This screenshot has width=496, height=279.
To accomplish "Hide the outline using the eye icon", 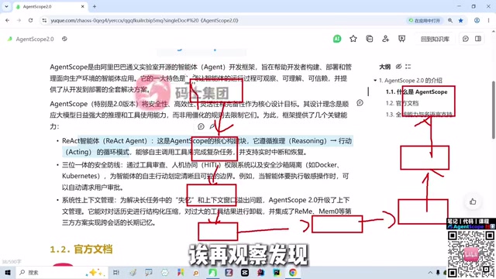I will tap(398, 67).
